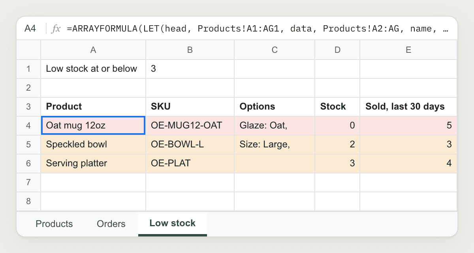Select row 1 header

[x=28, y=69]
